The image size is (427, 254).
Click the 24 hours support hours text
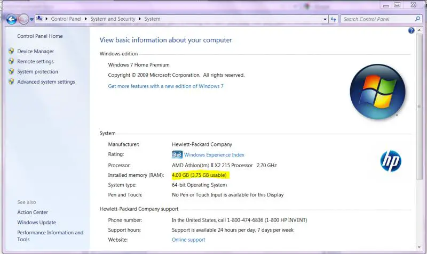point(233,230)
